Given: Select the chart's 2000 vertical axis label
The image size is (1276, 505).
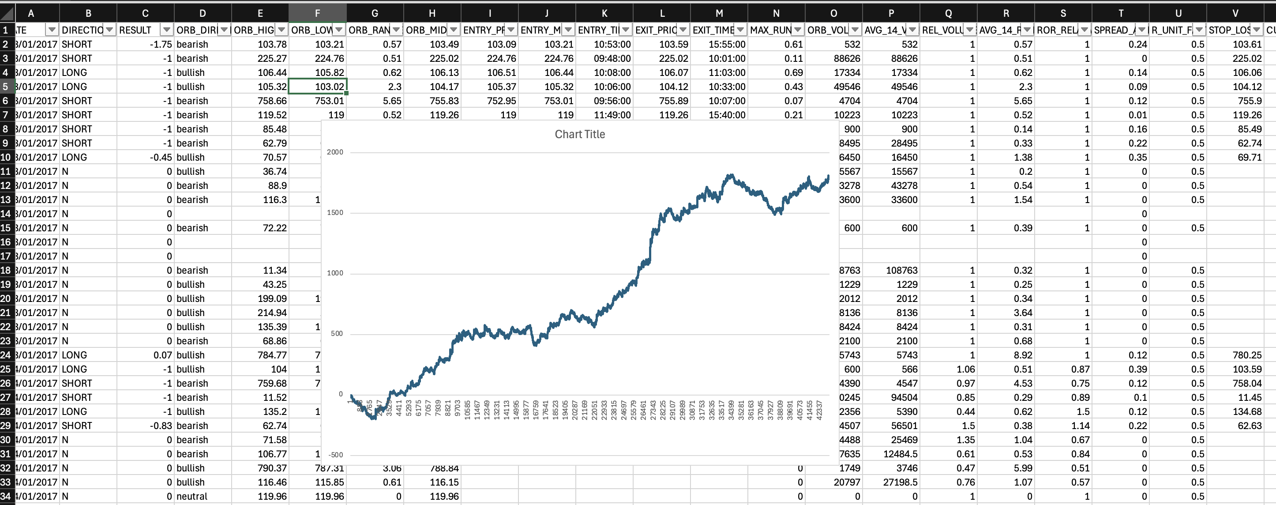Looking at the screenshot, I should [x=335, y=152].
